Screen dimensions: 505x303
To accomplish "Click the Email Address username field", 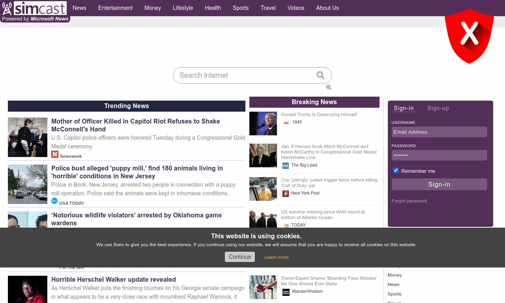I will tap(440, 132).
